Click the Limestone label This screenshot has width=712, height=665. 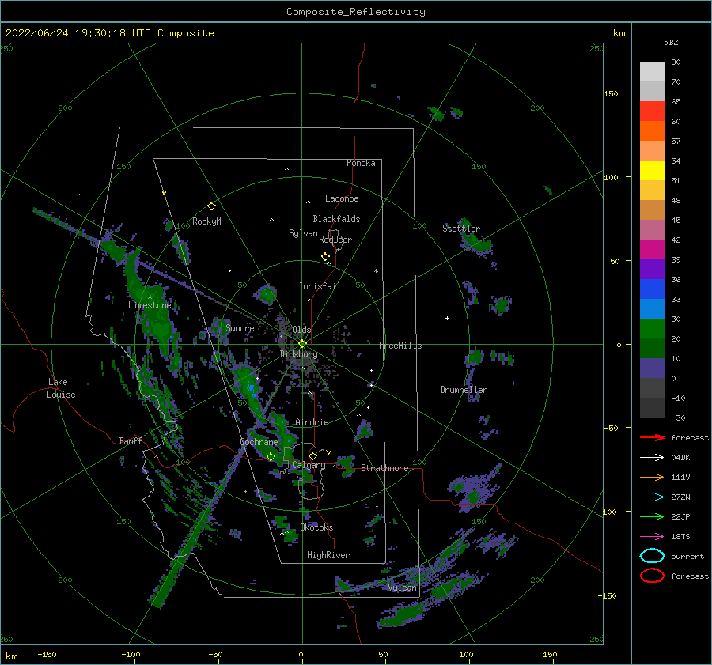click(x=150, y=305)
